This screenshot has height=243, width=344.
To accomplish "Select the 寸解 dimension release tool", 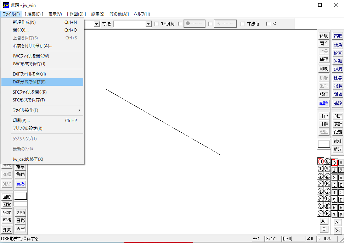I will click(x=323, y=124).
